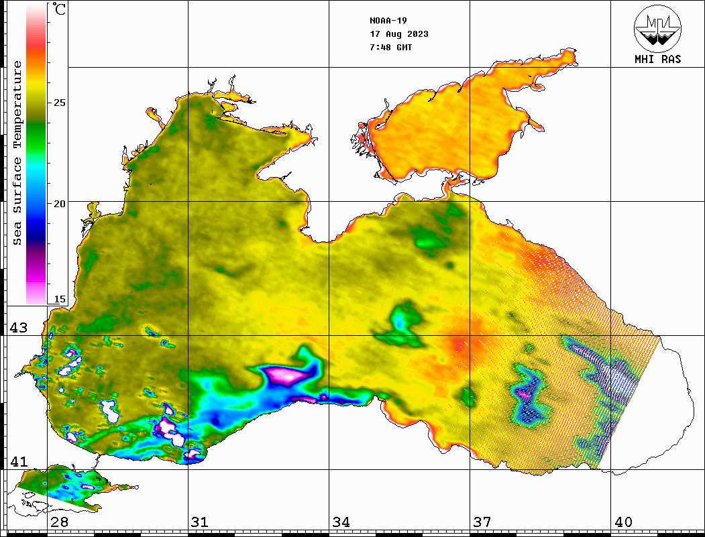705x537 pixels.
Task: Click the temperature color scale bar
Action: click(36, 155)
